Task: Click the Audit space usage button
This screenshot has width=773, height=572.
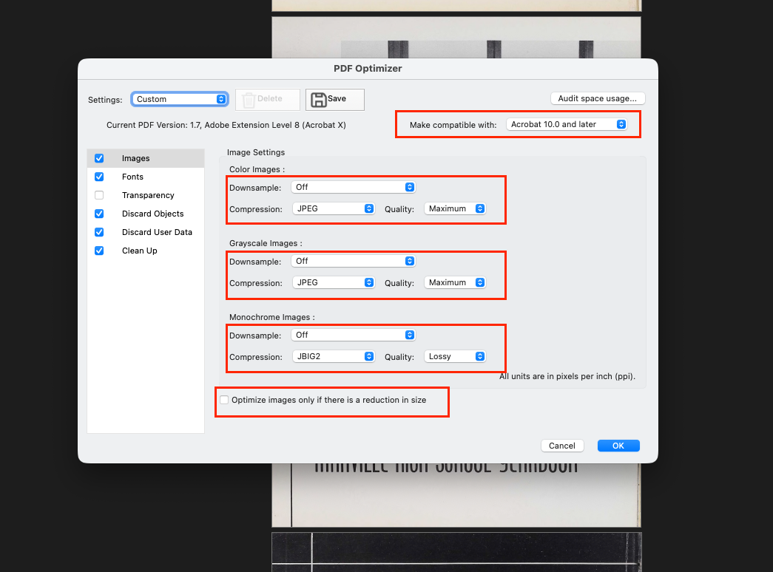Action: (x=598, y=98)
